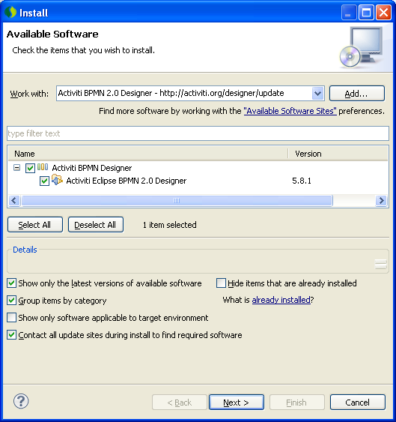Image resolution: width=396 pixels, height=422 pixels.
Task: Close the Install dialog window
Action: (383, 13)
